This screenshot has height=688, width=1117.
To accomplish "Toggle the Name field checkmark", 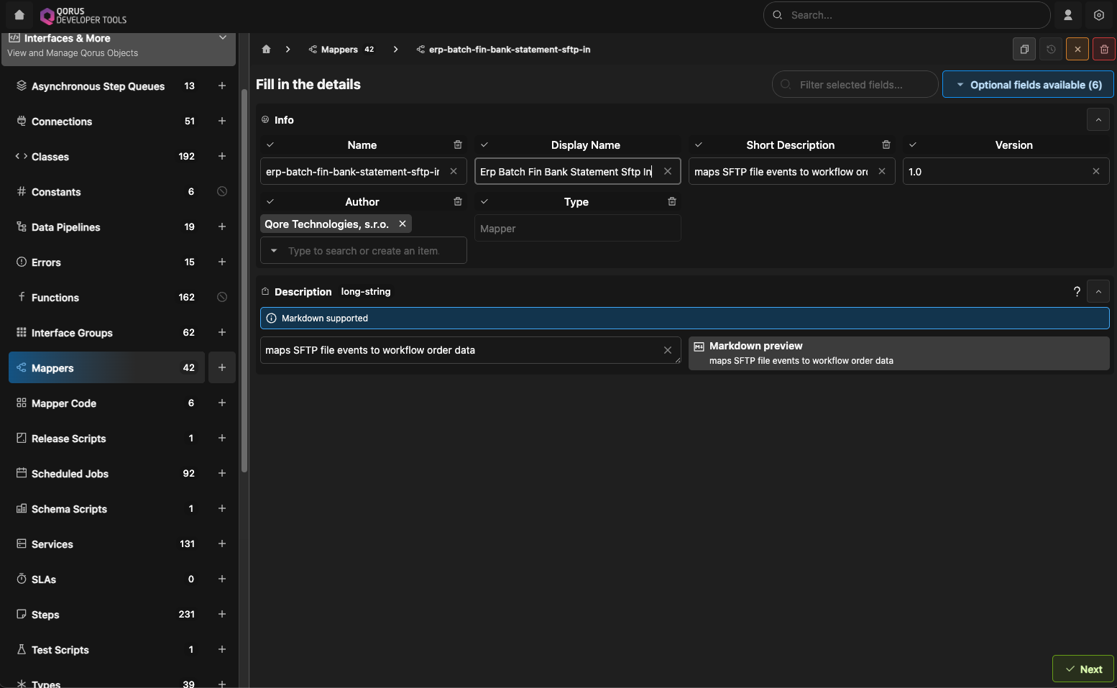I will [270, 145].
